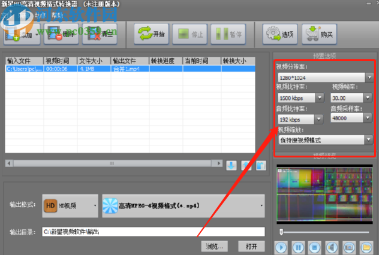Click the MPEG-4 format blue icon
This screenshot has width=379, height=255.
pyautogui.click(x=110, y=206)
